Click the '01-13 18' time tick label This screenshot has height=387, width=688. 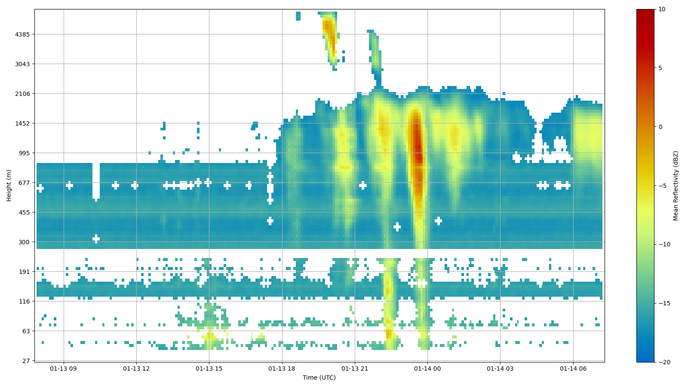[282, 369]
